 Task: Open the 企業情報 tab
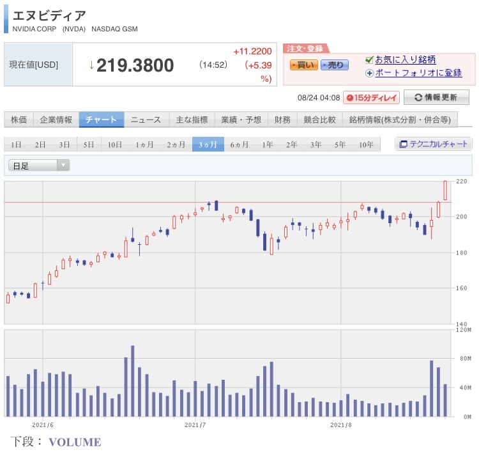(x=56, y=120)
